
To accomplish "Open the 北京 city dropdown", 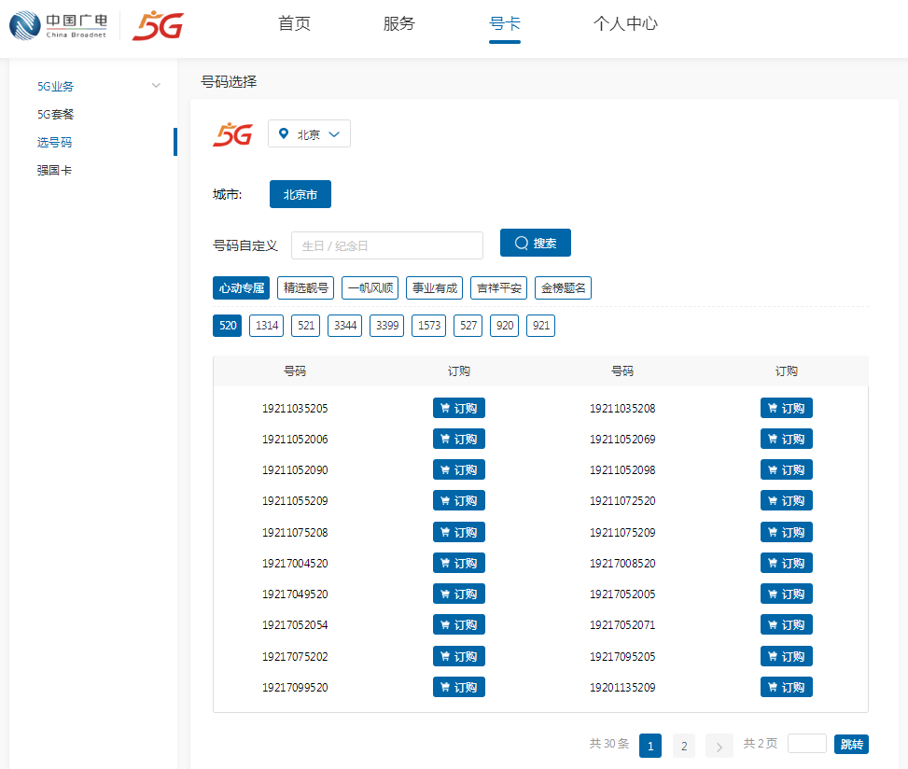I will coord(309,133).
